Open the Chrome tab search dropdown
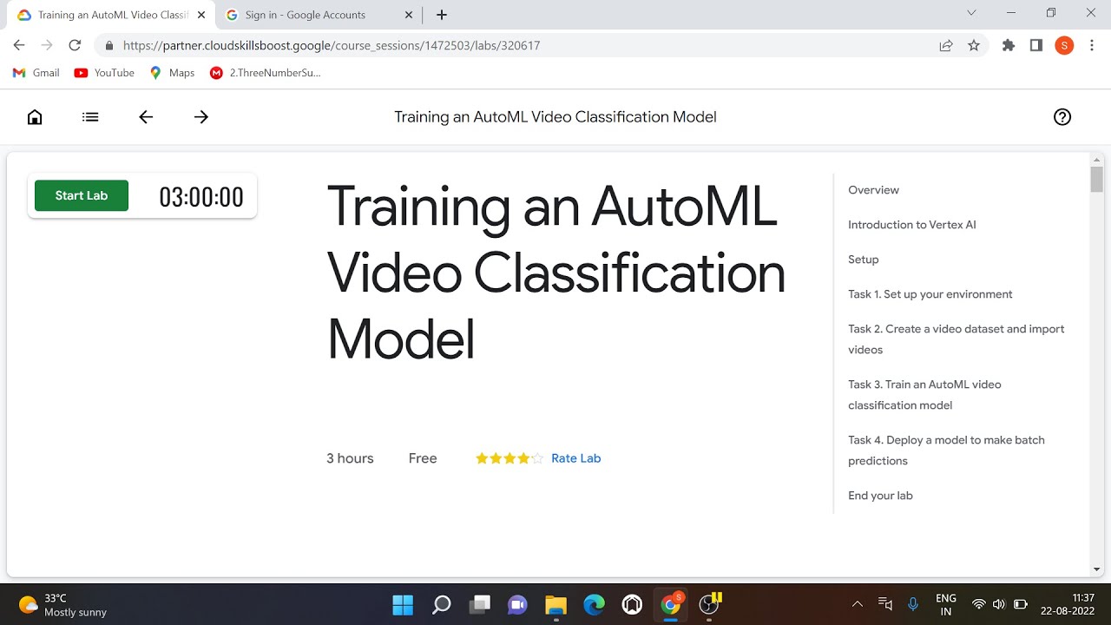The image size is (1111, 625). [x=971, y=13]
